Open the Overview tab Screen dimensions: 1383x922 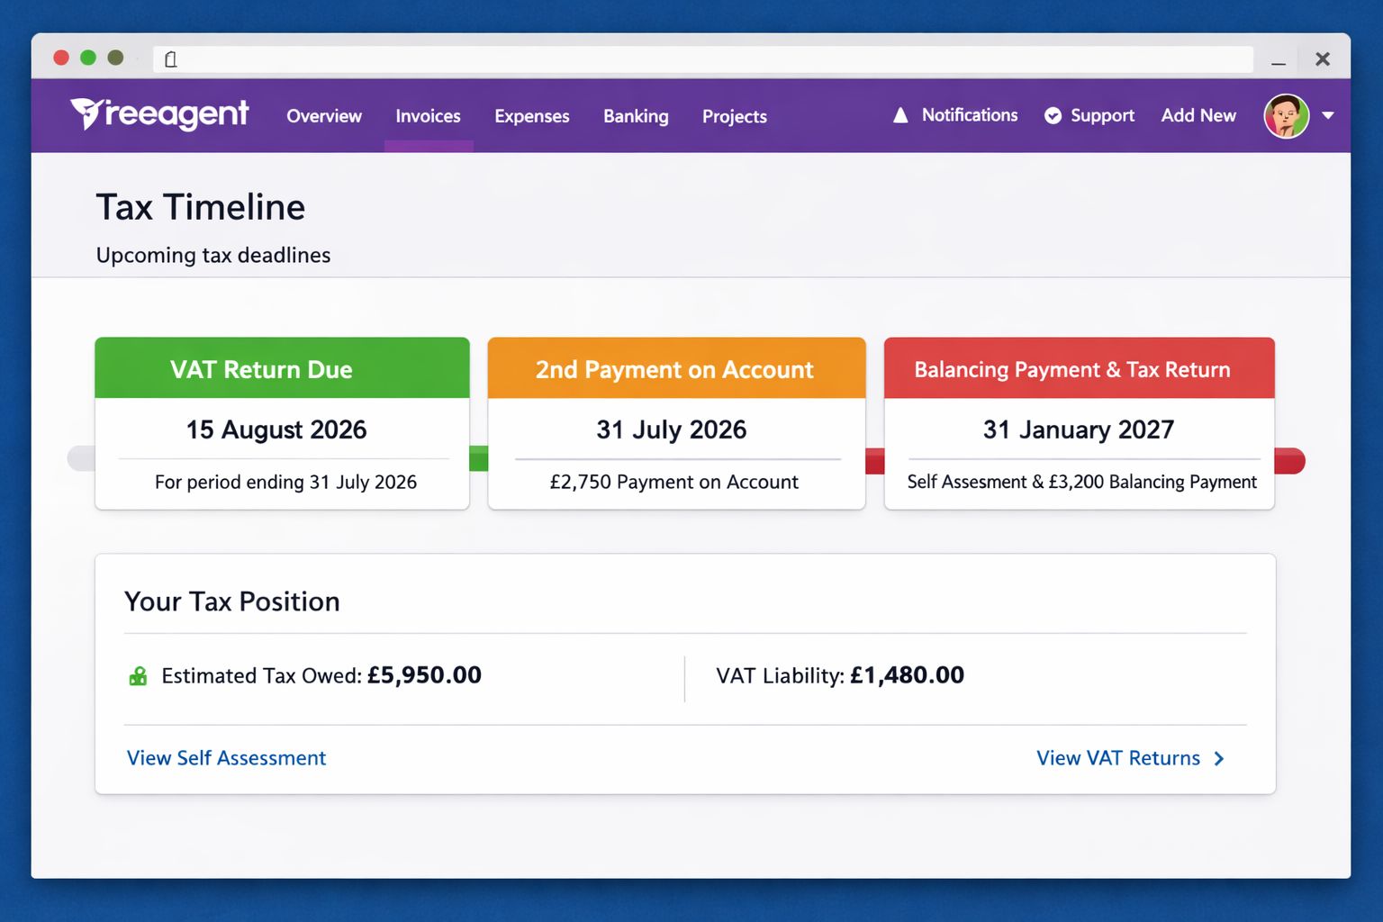pos(324,116)
